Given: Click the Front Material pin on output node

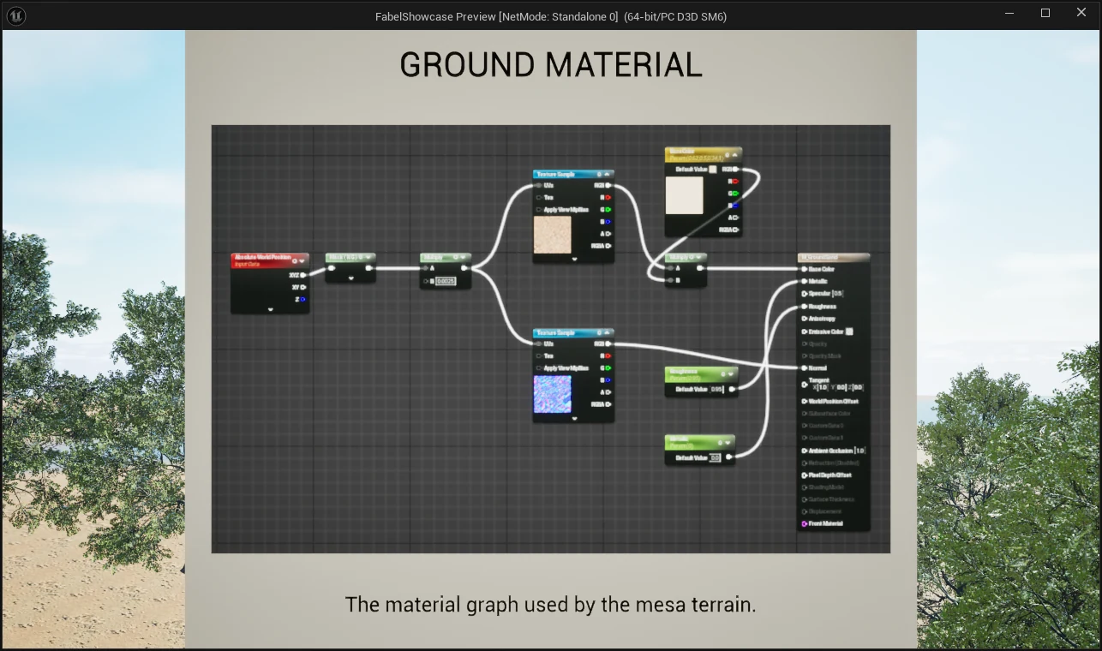Looking at the screenshot, I should tap(804, 523).
